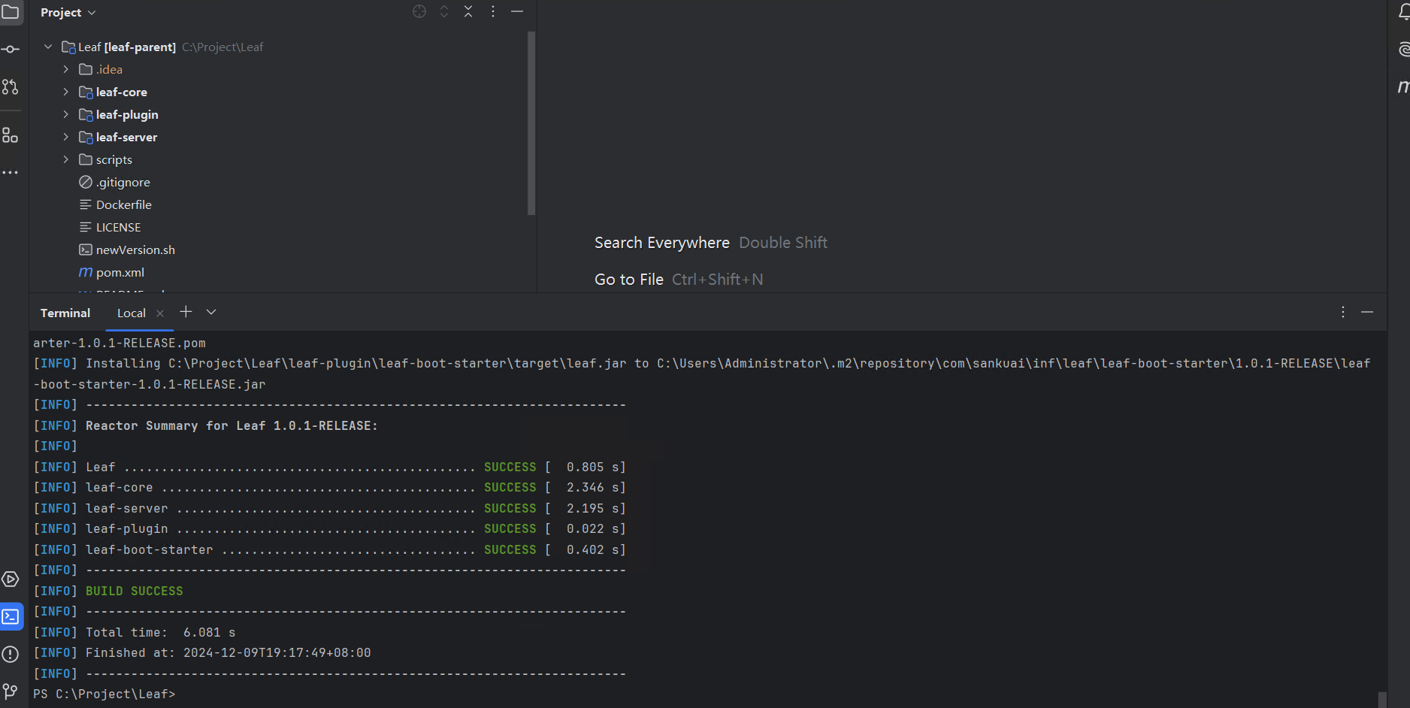Screen dimensions: 1410x708
Task: Open the Commit tool window icon
Action: tap(11, 50)
